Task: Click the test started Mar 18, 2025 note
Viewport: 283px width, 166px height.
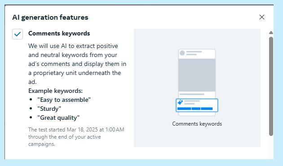Action: coord(76,137)
